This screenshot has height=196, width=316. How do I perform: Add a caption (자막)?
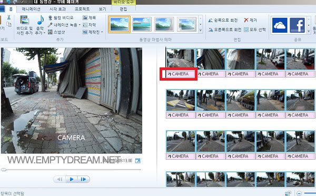90,25
